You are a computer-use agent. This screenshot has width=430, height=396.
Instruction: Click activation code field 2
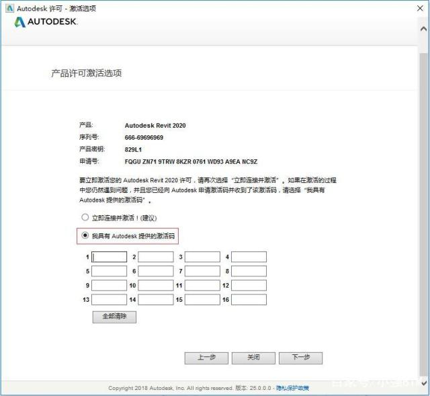click(x=156, y=257)
